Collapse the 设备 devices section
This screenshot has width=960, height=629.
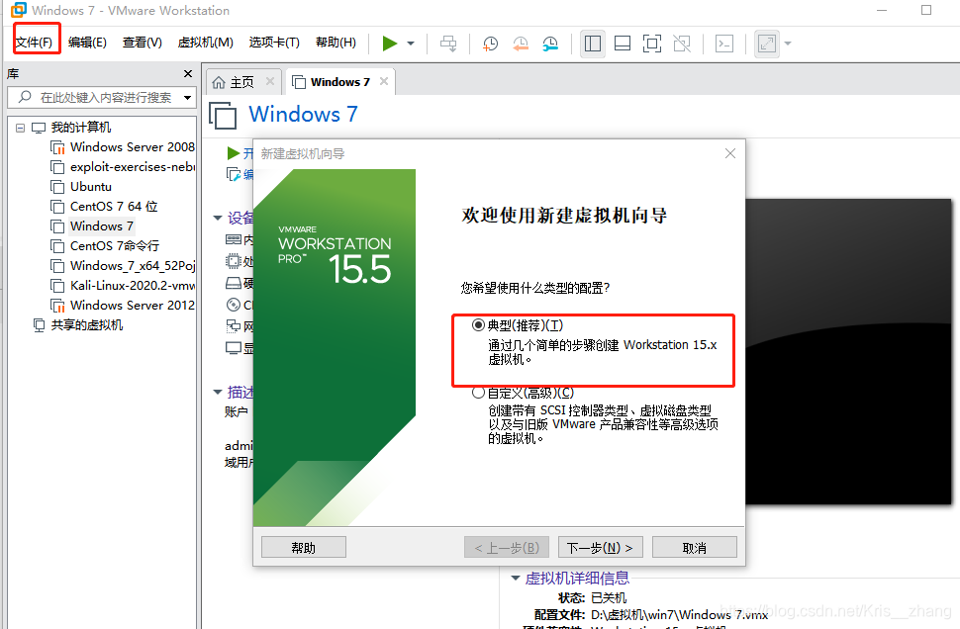pyautogui.click(x=218, y=218)
